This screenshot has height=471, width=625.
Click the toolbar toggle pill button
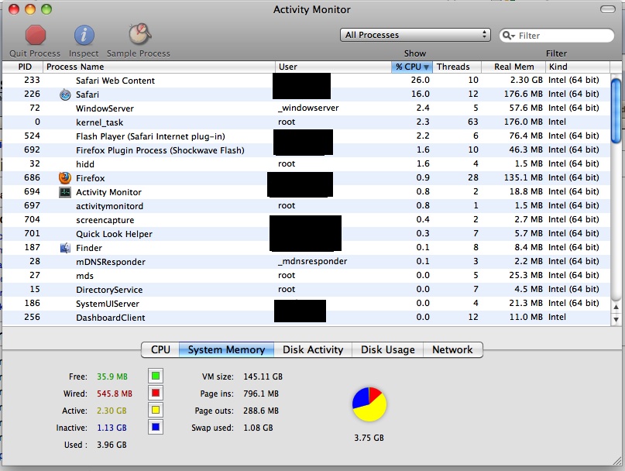[607, 9]
